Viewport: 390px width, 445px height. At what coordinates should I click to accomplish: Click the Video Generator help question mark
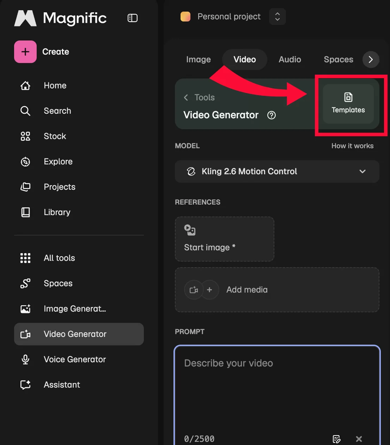(272, 115)
